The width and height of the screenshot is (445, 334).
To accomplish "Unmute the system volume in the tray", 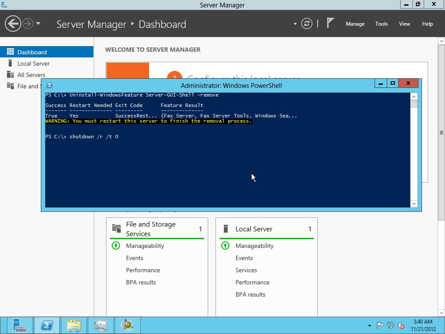I will click(400, 325).
